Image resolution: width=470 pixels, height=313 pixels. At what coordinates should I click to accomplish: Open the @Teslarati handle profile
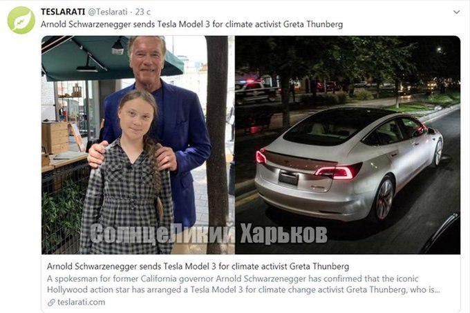click(x=108, y=12)
